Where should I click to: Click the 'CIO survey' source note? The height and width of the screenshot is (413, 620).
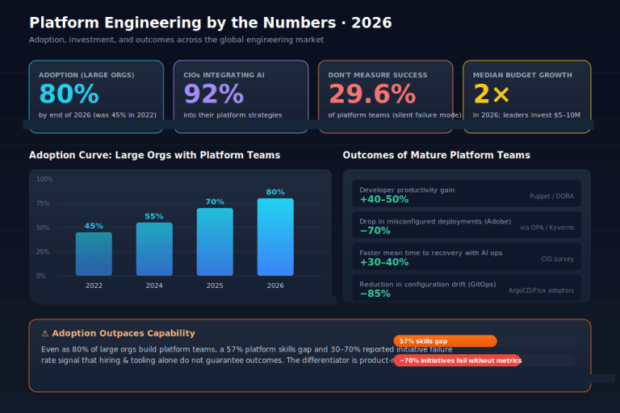(x=558, y=259)
